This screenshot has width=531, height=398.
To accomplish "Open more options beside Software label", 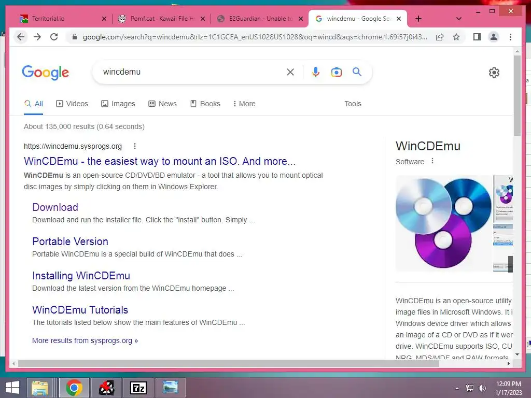I will (x=432, y=161).
